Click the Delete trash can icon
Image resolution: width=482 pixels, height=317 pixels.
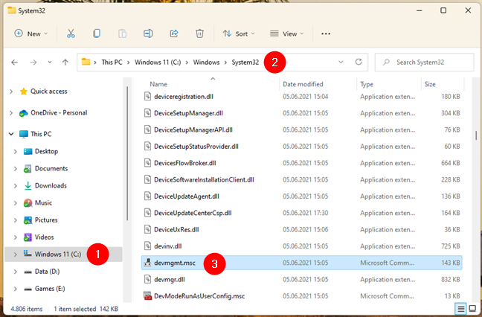click(200, 33)
